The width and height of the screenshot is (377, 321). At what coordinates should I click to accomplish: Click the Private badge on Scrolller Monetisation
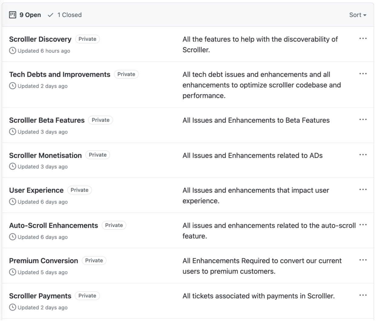98,155
